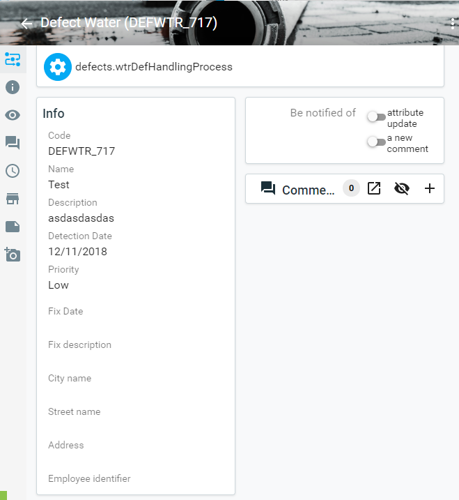The image size is (459, 500).
Task: Click the name value Test
Action: pyautogui.click(x=59, y=185)
